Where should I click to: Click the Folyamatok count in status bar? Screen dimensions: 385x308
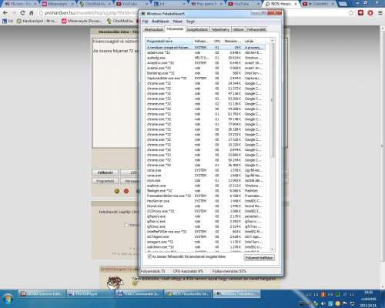coord(152,271)
